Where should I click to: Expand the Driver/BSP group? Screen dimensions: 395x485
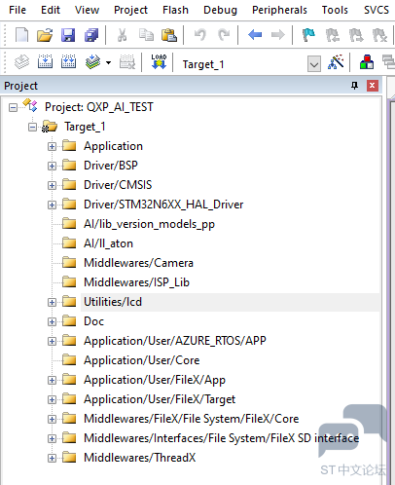tap(52, 166)
